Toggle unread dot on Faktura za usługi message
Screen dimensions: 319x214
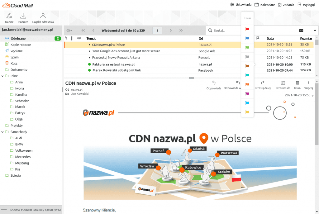pyautogui.click(x=89, y=64)
